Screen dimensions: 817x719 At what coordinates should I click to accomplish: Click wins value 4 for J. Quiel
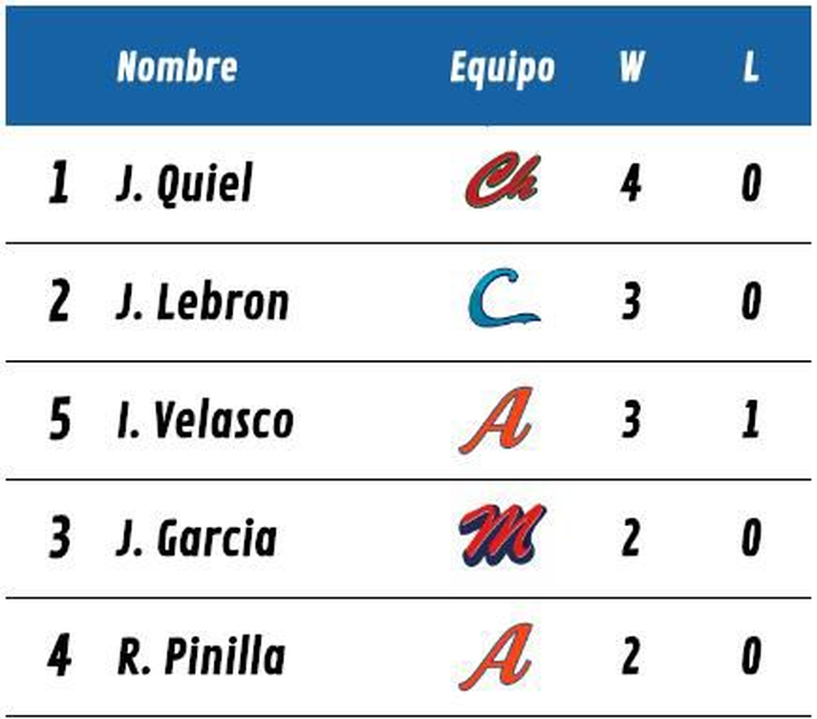pos(631,183)
